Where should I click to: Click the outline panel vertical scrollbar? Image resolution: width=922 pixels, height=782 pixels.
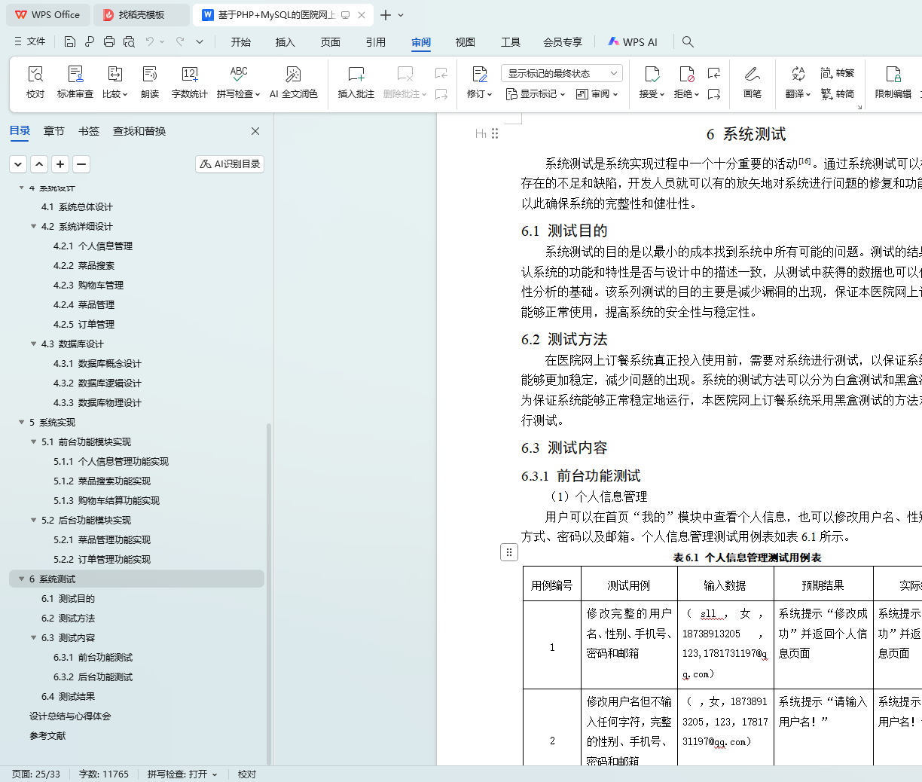[x=269, y=594]
